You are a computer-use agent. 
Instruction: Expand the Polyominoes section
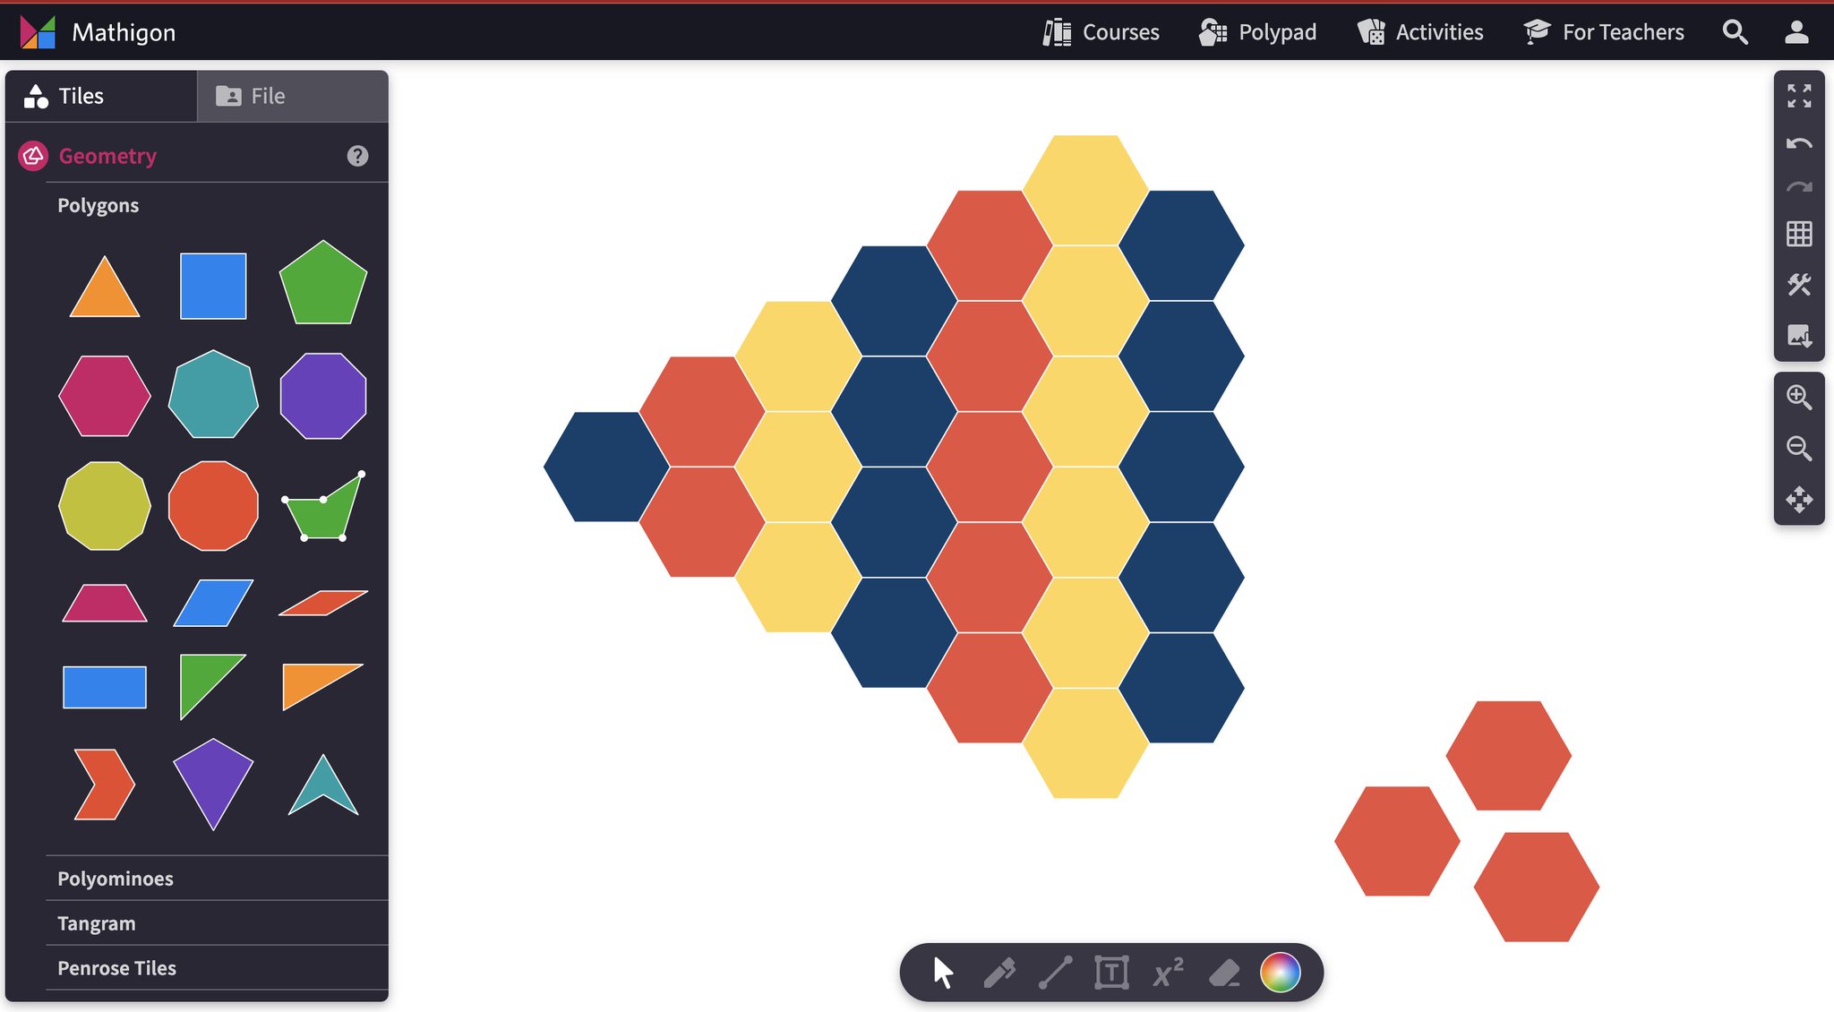click(116, 879)
